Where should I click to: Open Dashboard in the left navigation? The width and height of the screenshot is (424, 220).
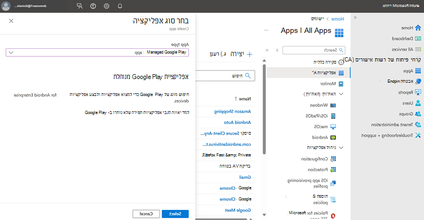tap(407, 38)
